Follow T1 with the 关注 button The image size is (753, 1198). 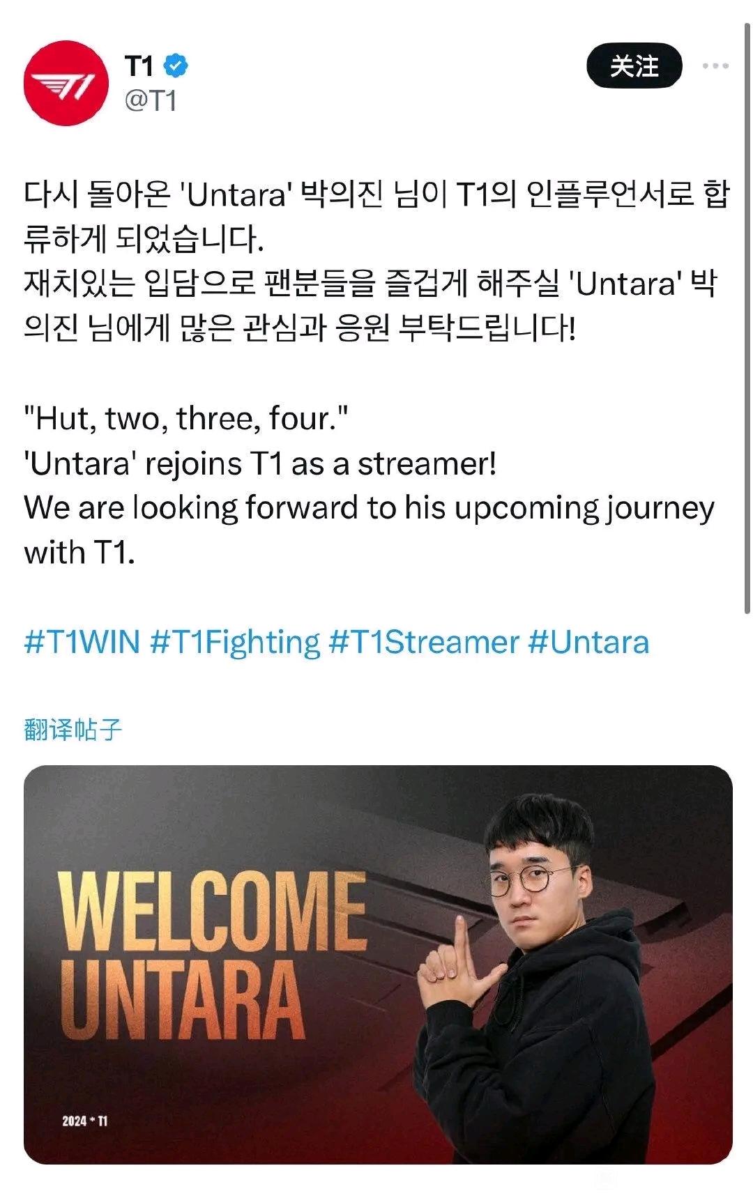coord(634,66)
